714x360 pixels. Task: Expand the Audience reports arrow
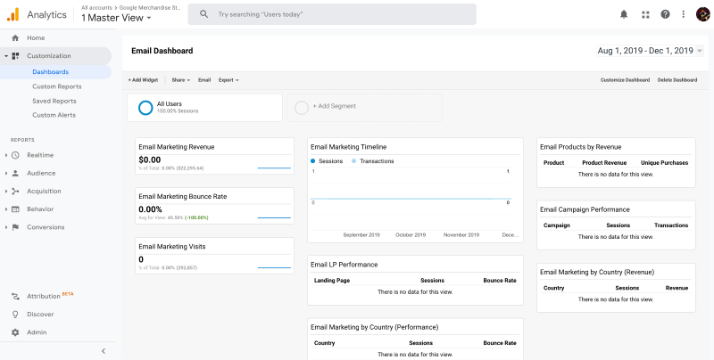pos(6,173)
